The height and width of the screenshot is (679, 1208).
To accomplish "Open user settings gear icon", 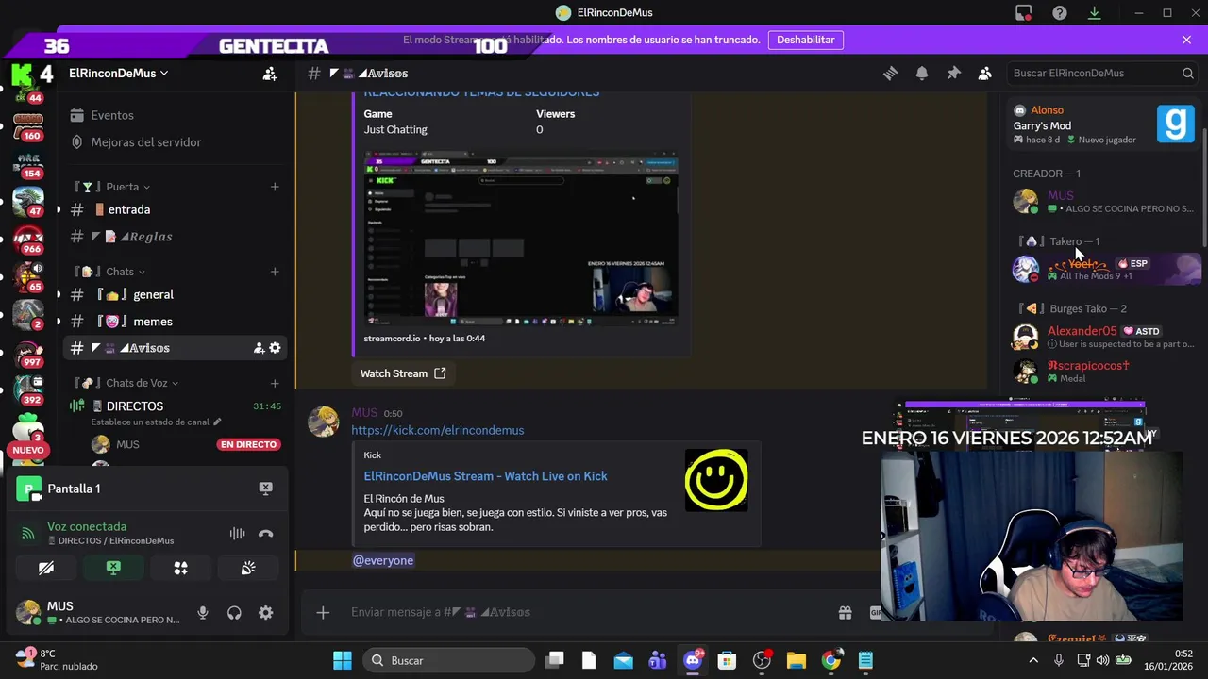I will pos(265,613).
